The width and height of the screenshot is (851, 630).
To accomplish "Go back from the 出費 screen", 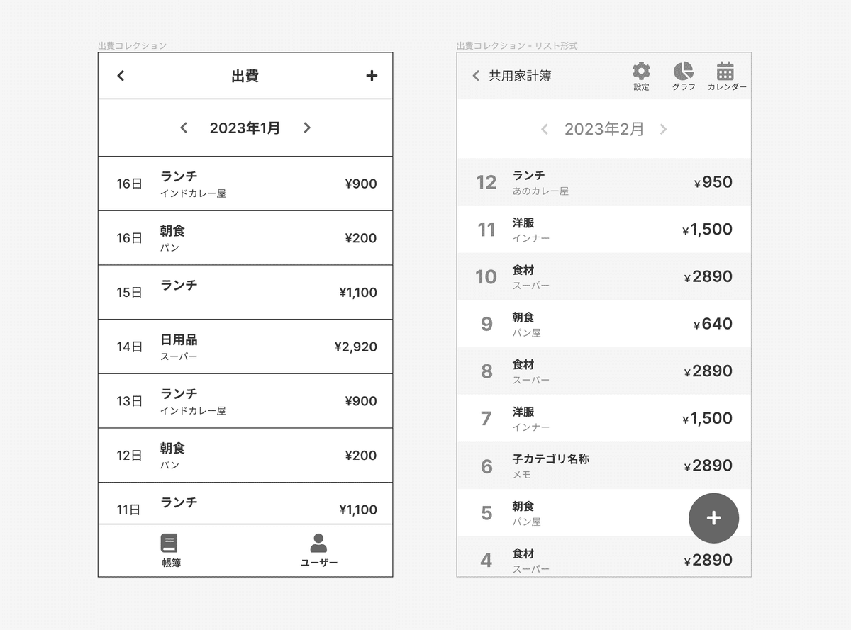I will (121, 76).
